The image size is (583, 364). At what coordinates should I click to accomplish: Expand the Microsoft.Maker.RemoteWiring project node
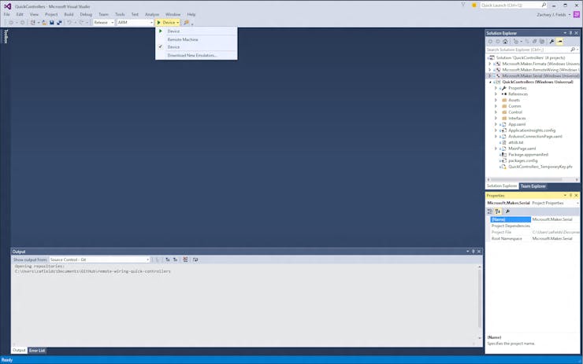click(490, 70)
